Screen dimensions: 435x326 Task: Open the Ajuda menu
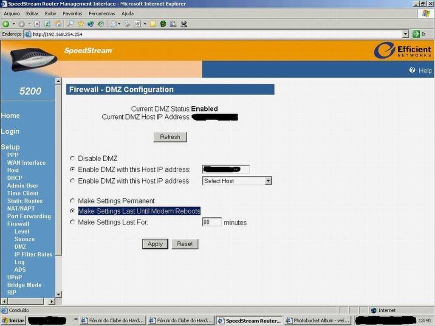pos(127,14)
